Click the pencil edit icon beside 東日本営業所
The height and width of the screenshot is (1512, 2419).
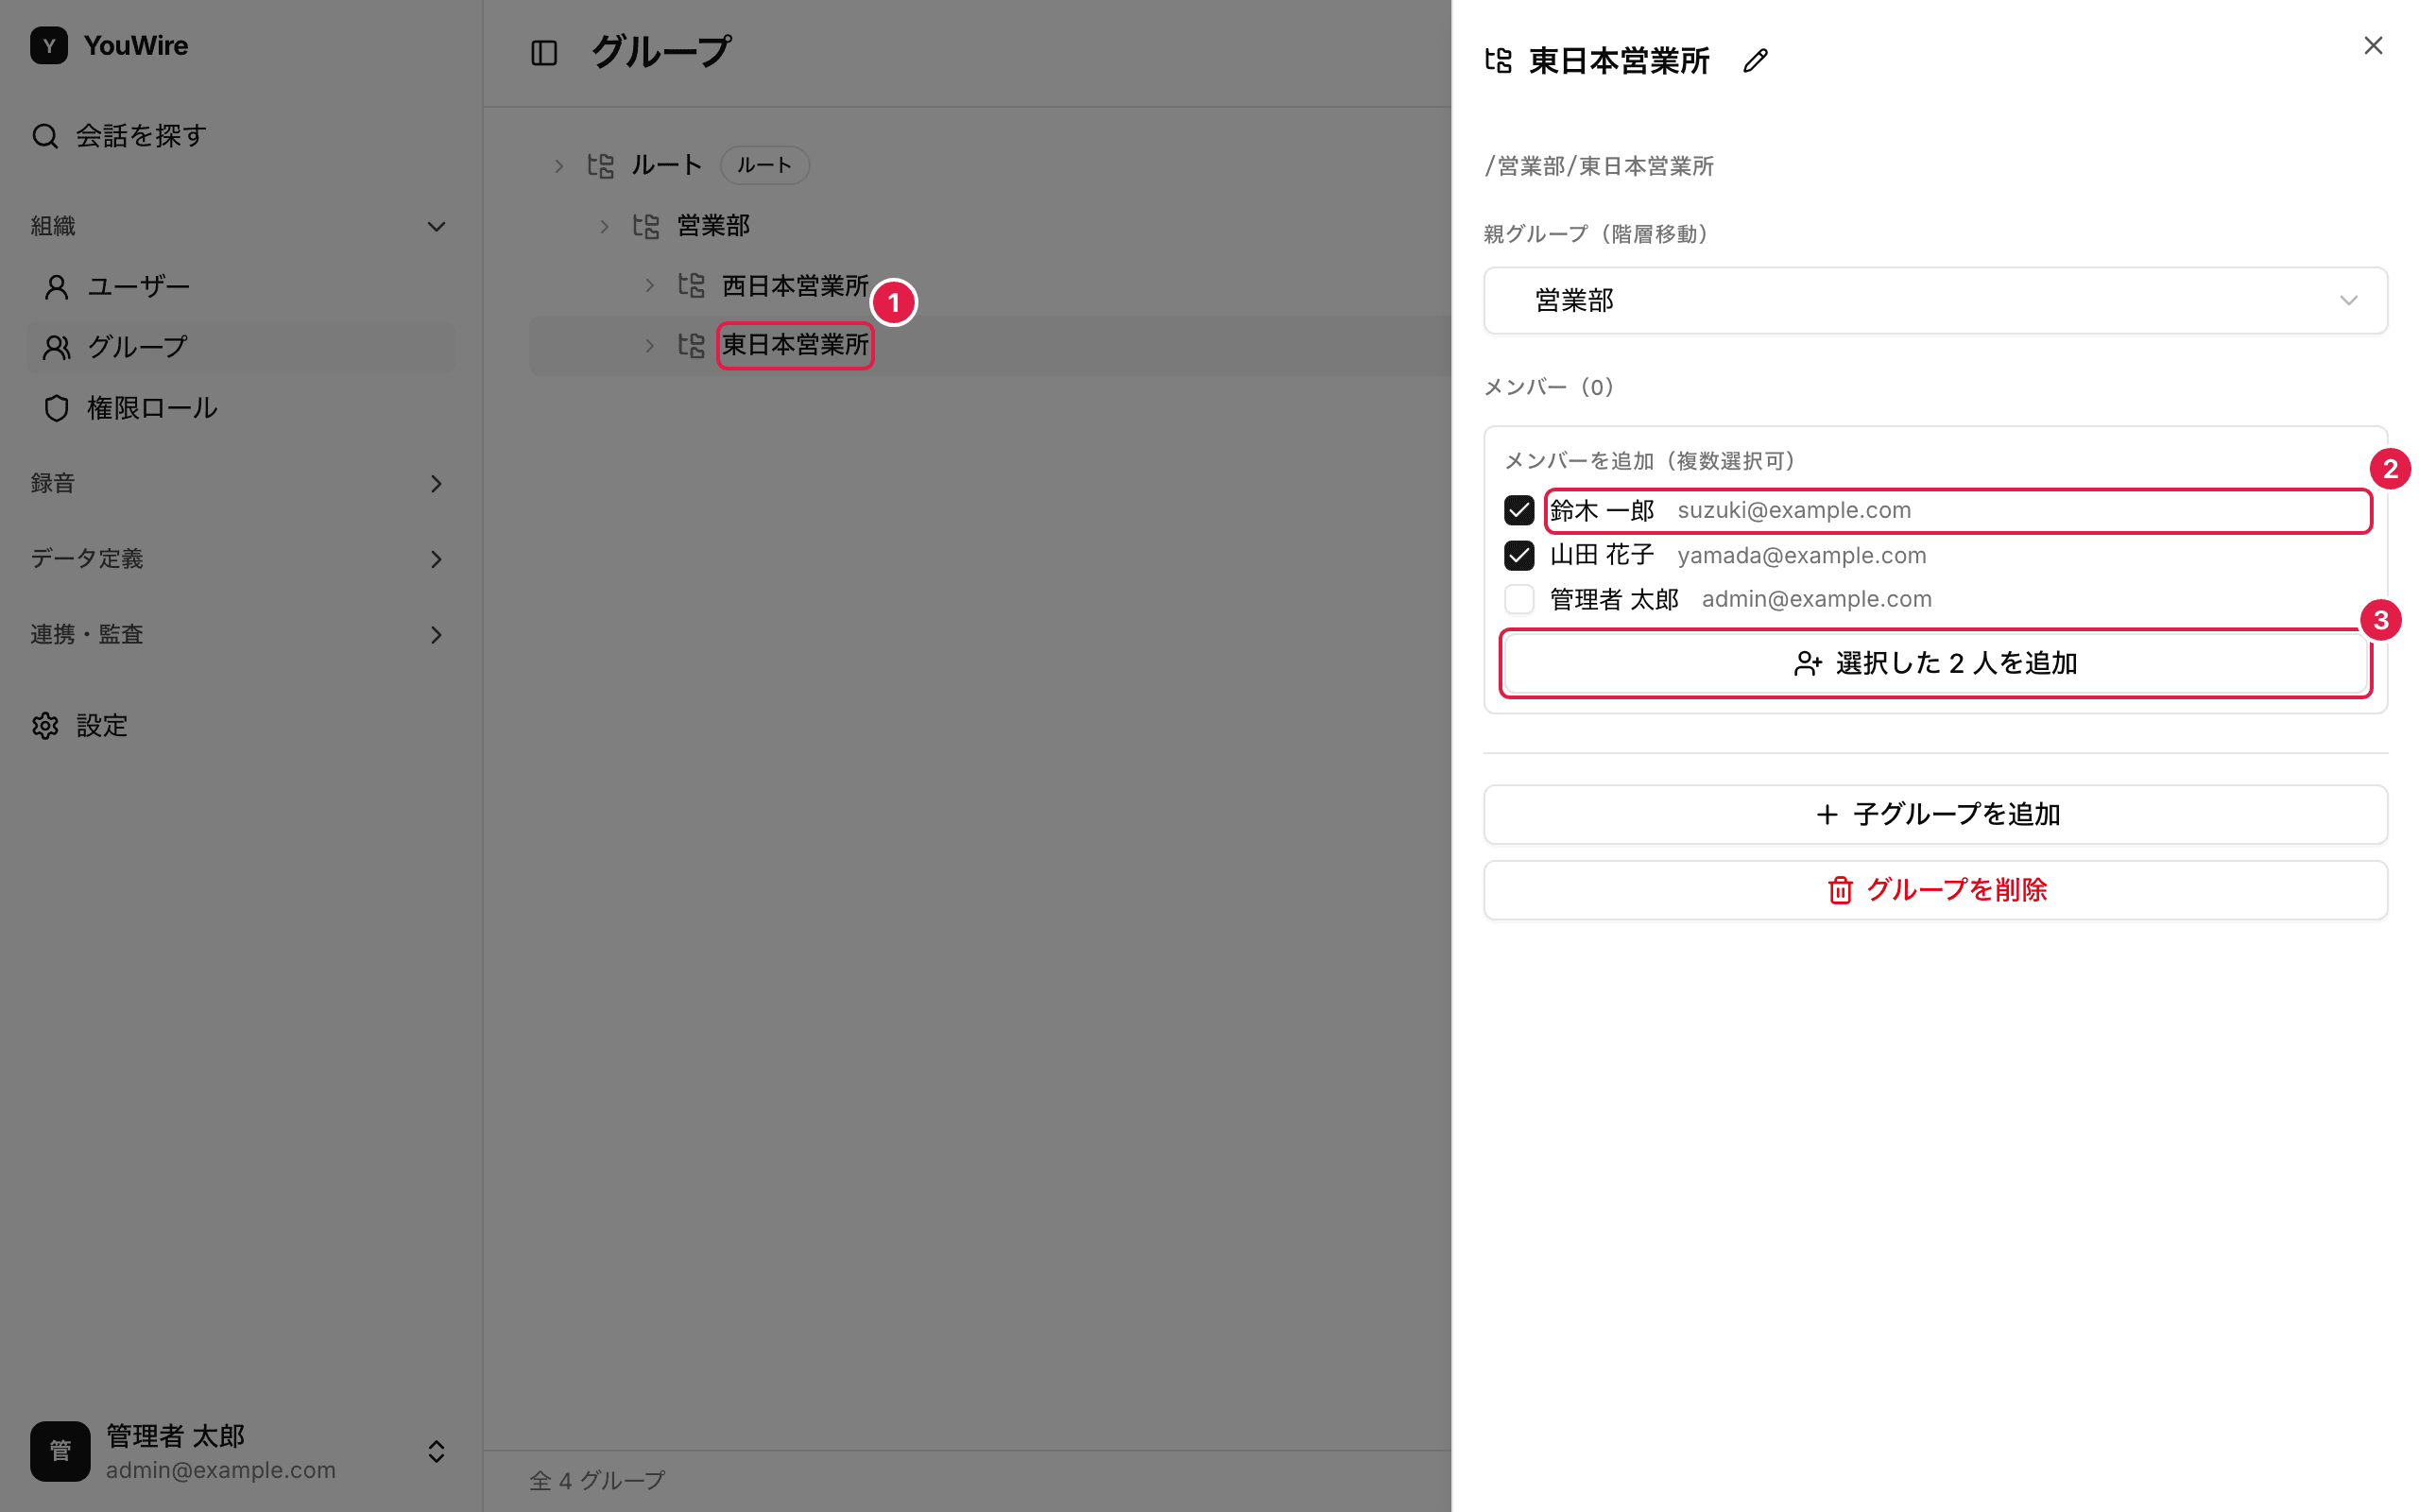(x=1756, y=61)
